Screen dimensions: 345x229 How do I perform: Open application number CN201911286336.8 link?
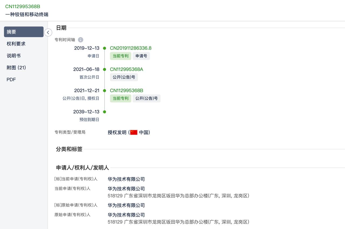131,48
